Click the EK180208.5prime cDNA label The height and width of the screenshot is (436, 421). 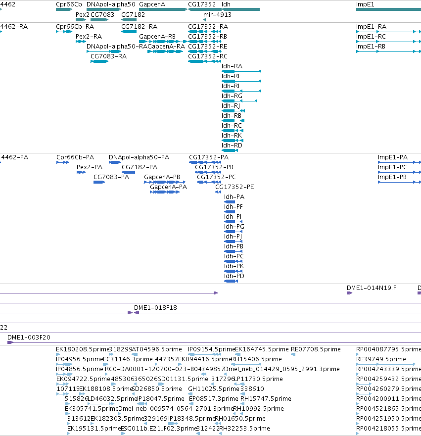pos(83,349)
